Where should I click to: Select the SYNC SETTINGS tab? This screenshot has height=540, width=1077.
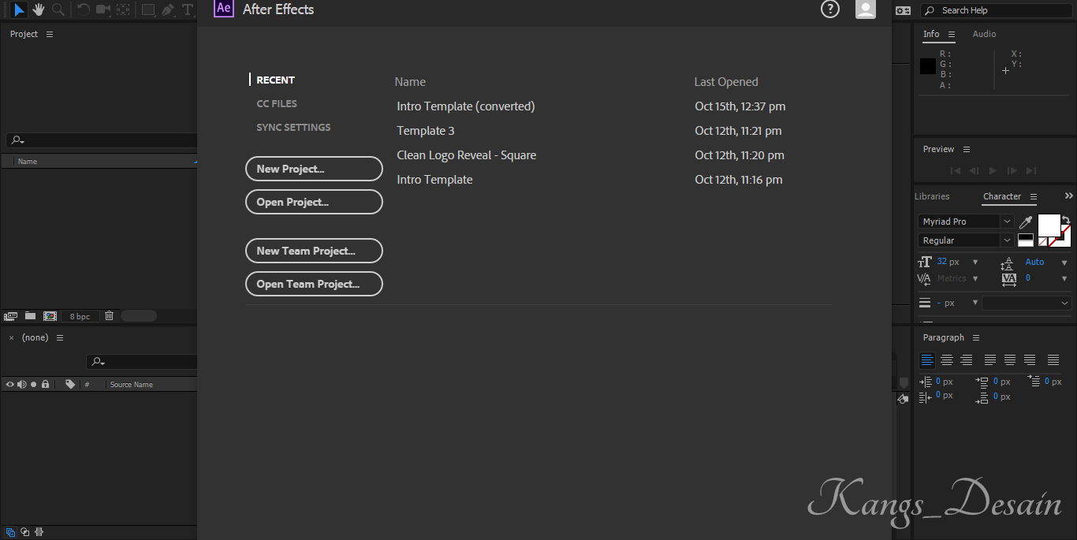pos(293,128)
